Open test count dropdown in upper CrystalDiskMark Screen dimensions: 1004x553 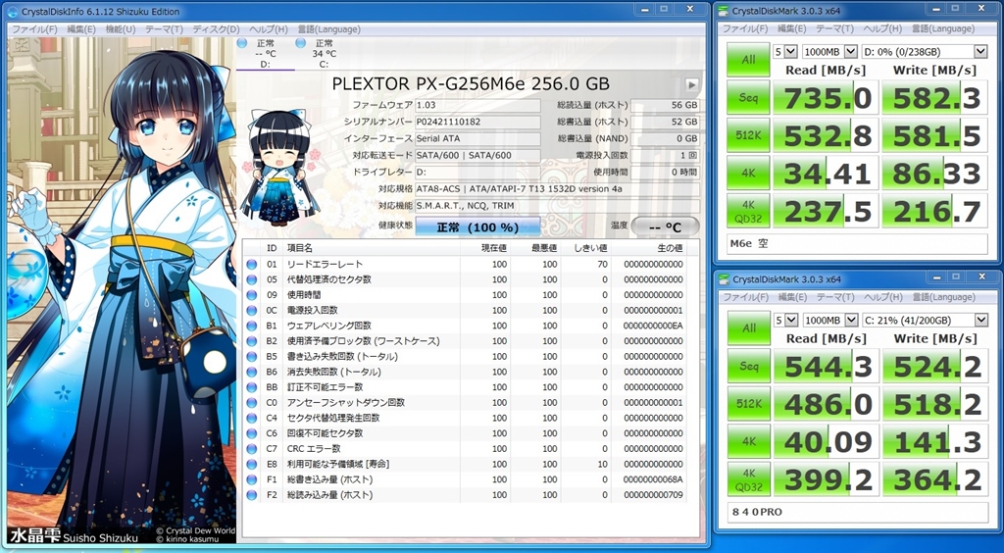[x=791, y=51]
